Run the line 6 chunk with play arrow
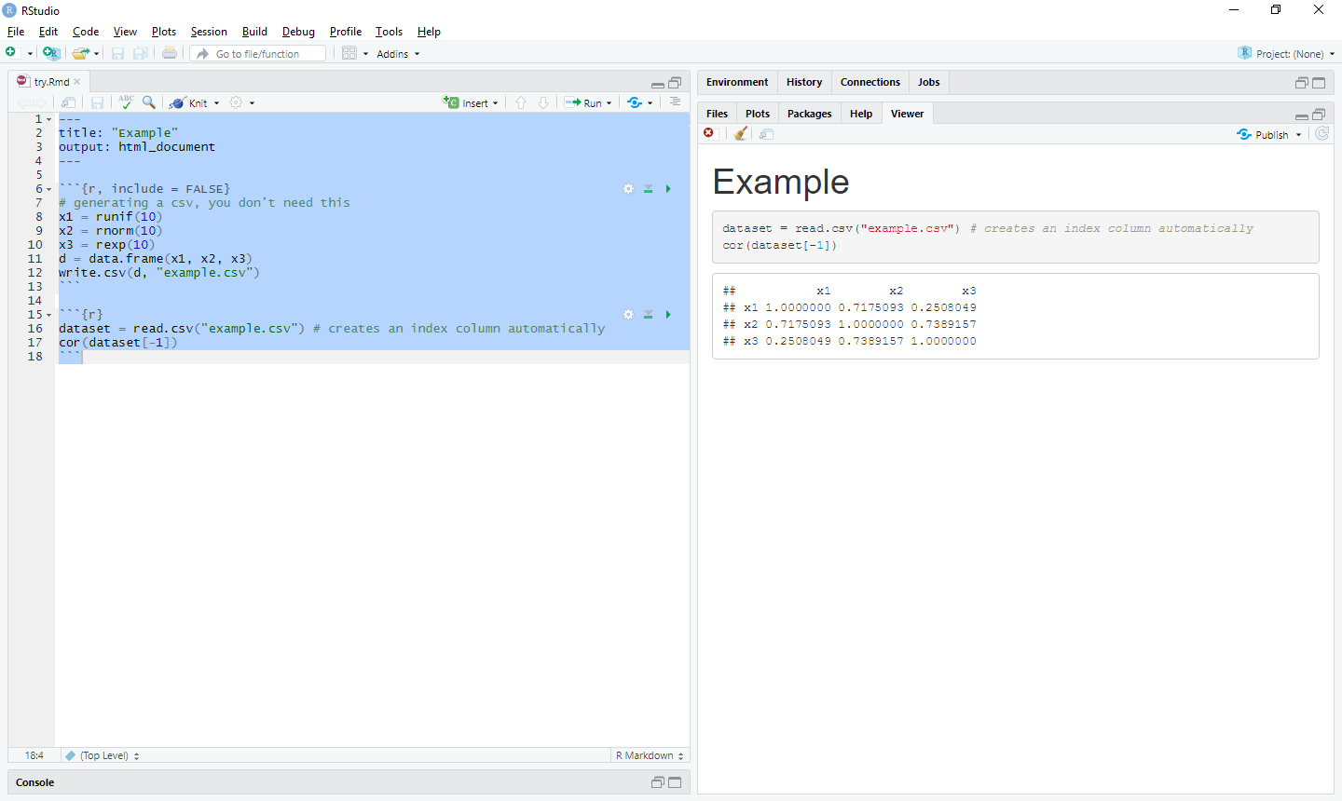1342x801 pixels. [x=668, y=188]
